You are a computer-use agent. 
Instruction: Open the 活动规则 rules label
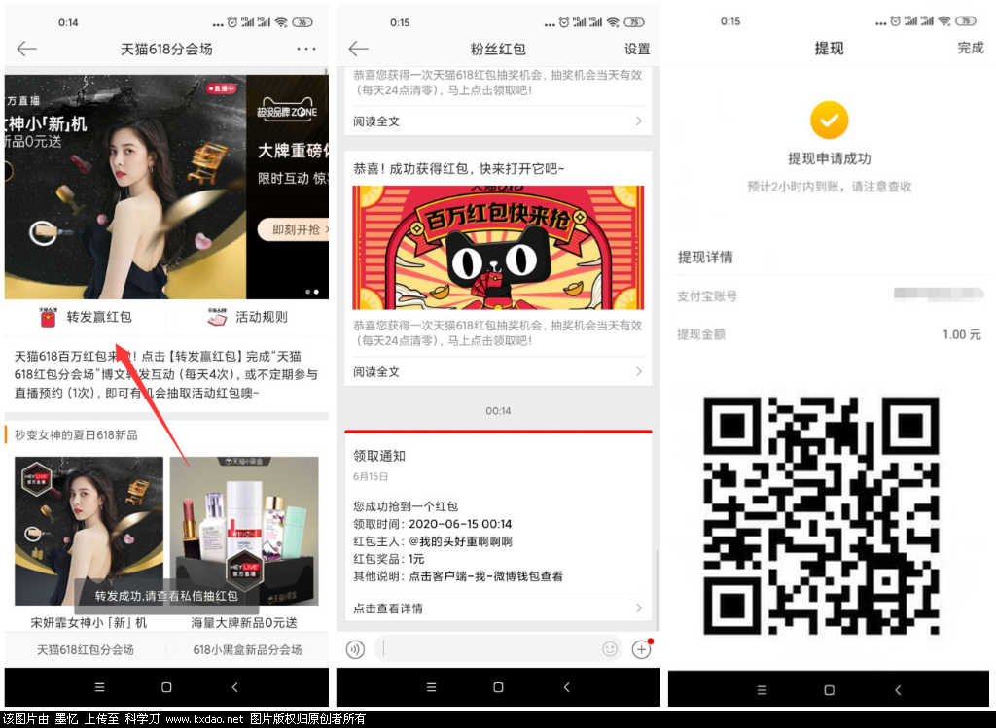pyautogui.click(x=262, y=317)
